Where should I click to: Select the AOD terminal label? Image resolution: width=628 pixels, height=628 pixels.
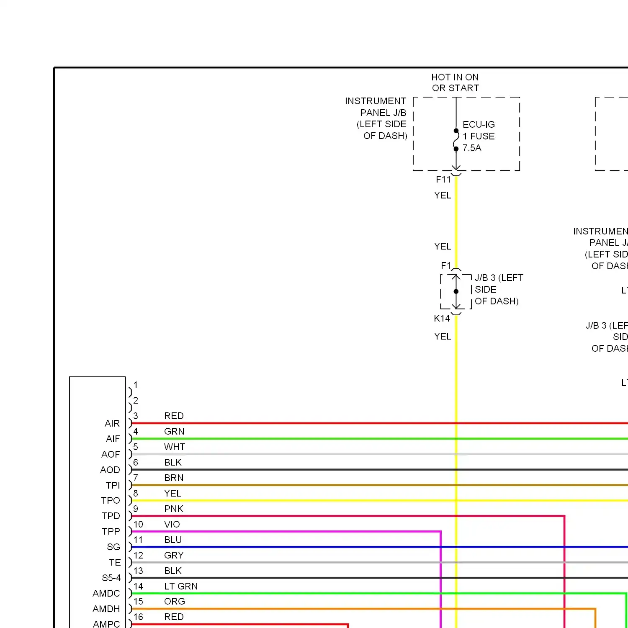coord(110,470)
